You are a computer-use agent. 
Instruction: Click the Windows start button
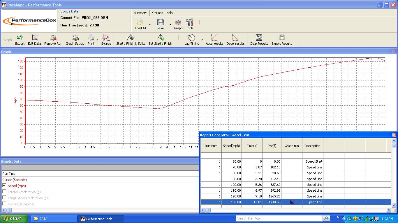(x=14, y=219)
